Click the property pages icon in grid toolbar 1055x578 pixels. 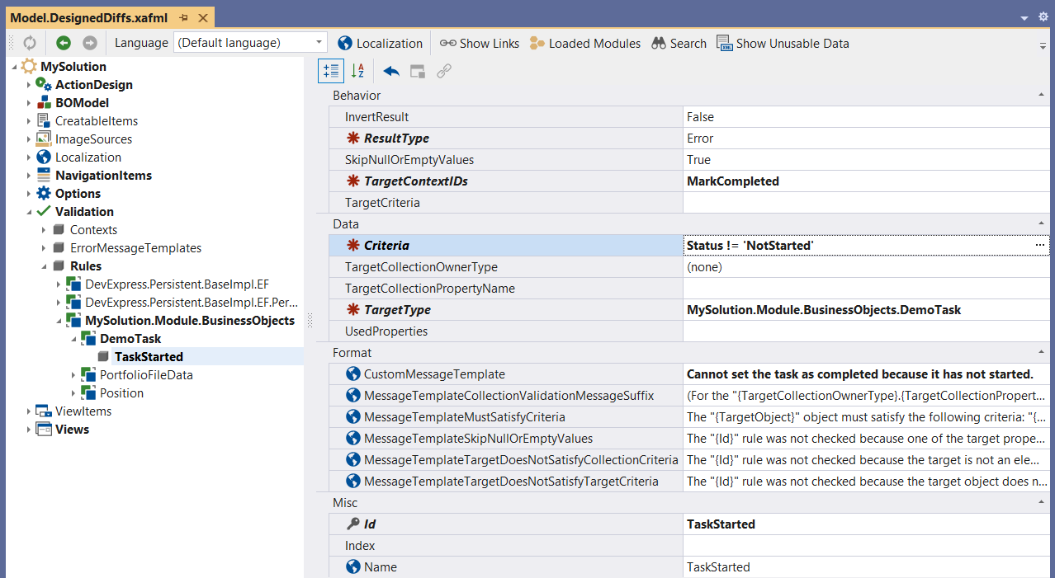pyautogui.click(x=418, y=71)
